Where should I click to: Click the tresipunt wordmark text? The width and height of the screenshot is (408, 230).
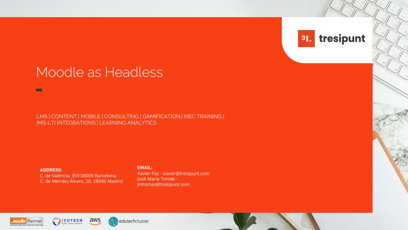(x=342, y=39)
